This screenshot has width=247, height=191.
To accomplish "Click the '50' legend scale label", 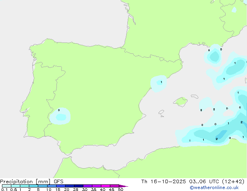I will pyautogui.click(x=120, y=189).
